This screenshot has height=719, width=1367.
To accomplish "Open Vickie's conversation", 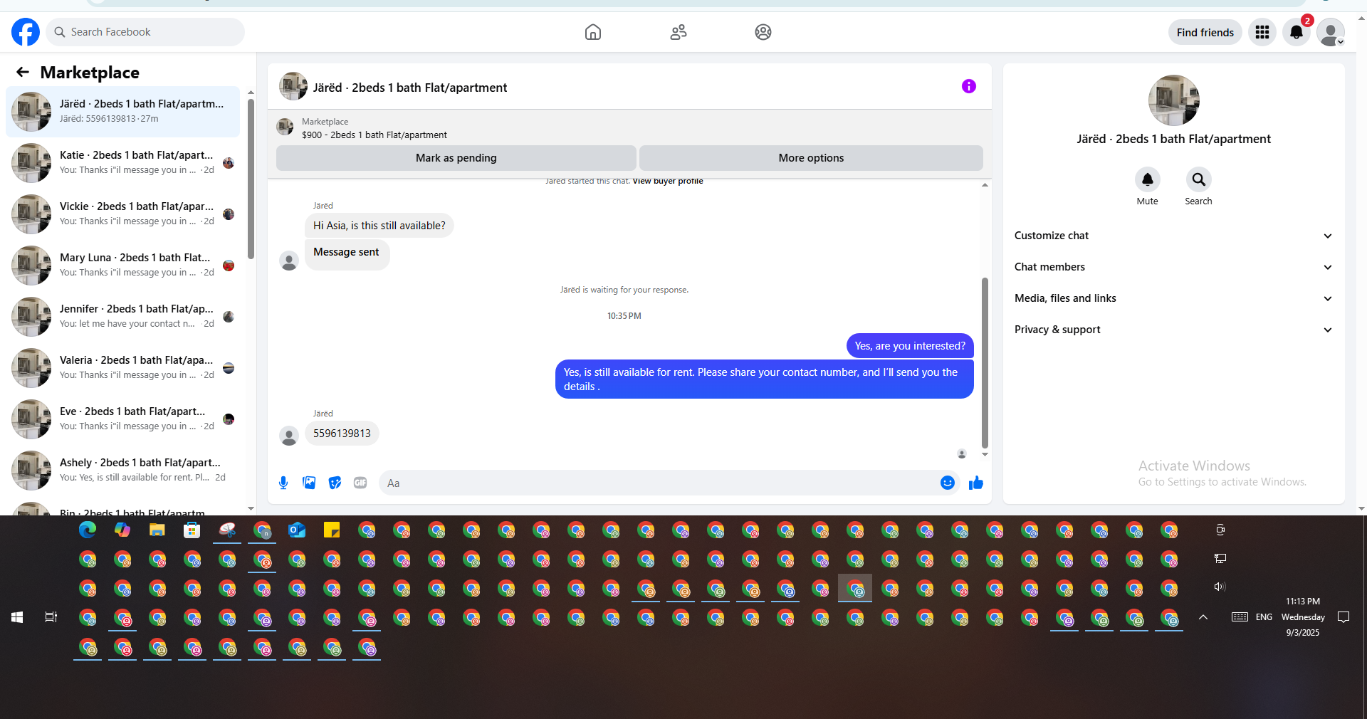I will pos(123,214).
